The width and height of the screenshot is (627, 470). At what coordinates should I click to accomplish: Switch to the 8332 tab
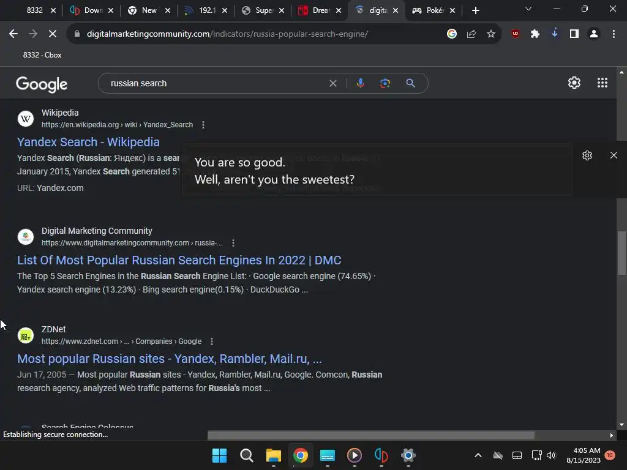click(34, 10)
